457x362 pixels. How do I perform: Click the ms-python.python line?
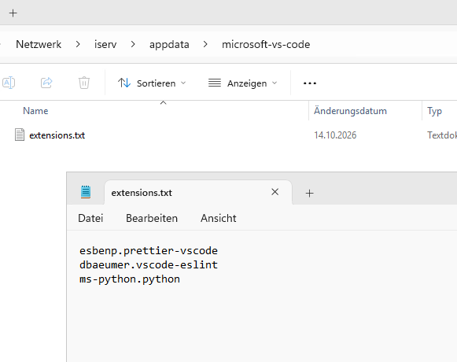click(130, 279)
